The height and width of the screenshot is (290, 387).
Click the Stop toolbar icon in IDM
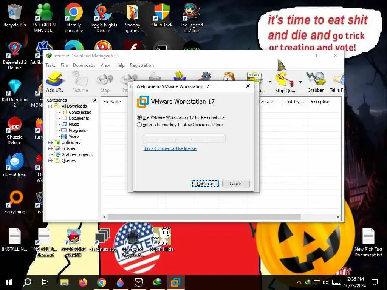pyautogui.click(x=105, y=82)
